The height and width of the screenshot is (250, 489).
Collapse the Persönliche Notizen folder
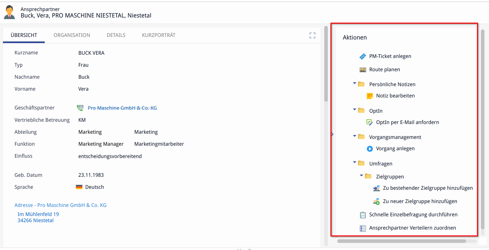(354, 84)
